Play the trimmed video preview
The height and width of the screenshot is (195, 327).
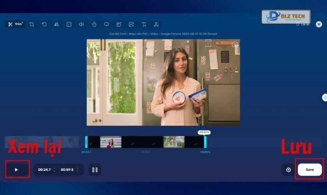(17, 170)
